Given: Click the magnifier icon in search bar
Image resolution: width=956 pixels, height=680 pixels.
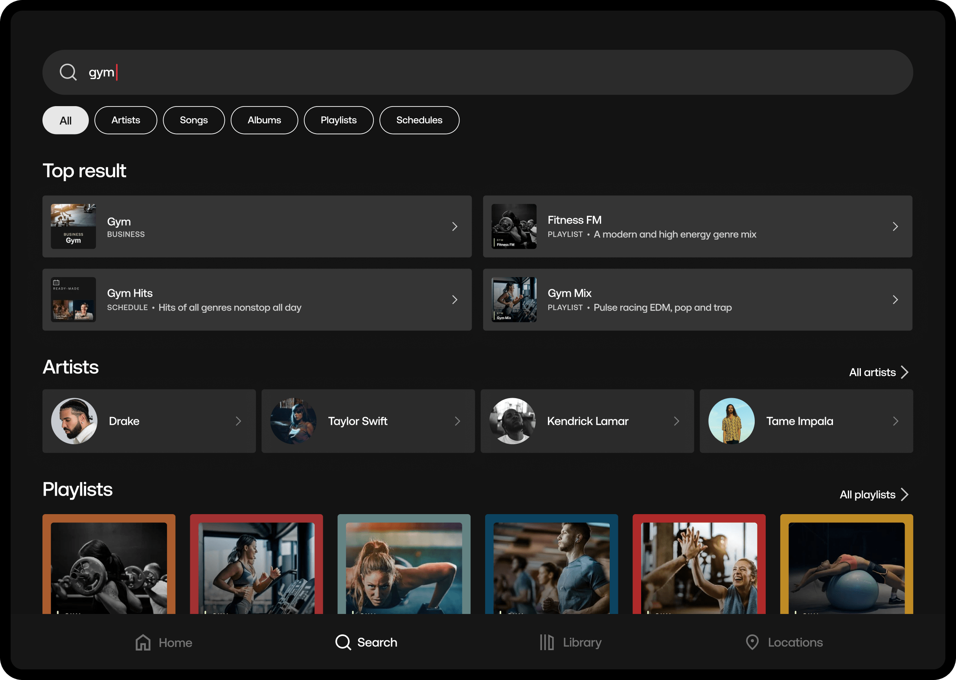Looking at the screenshot, I should click(68, 72).
